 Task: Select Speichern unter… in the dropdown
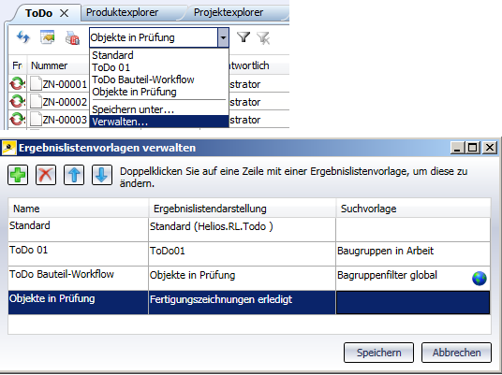(x=159, y=109)
